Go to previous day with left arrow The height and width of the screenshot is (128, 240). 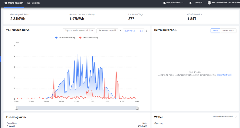point(121,31)
